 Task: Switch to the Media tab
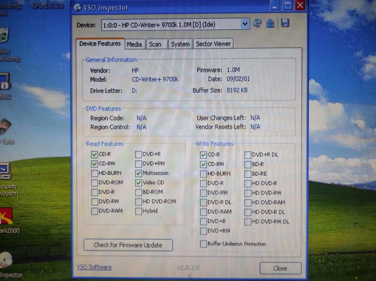[x=135, y=44]
